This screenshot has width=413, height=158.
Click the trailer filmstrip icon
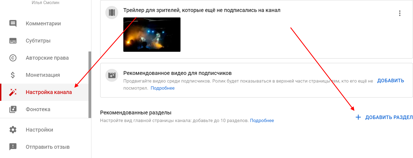[112, 13]
